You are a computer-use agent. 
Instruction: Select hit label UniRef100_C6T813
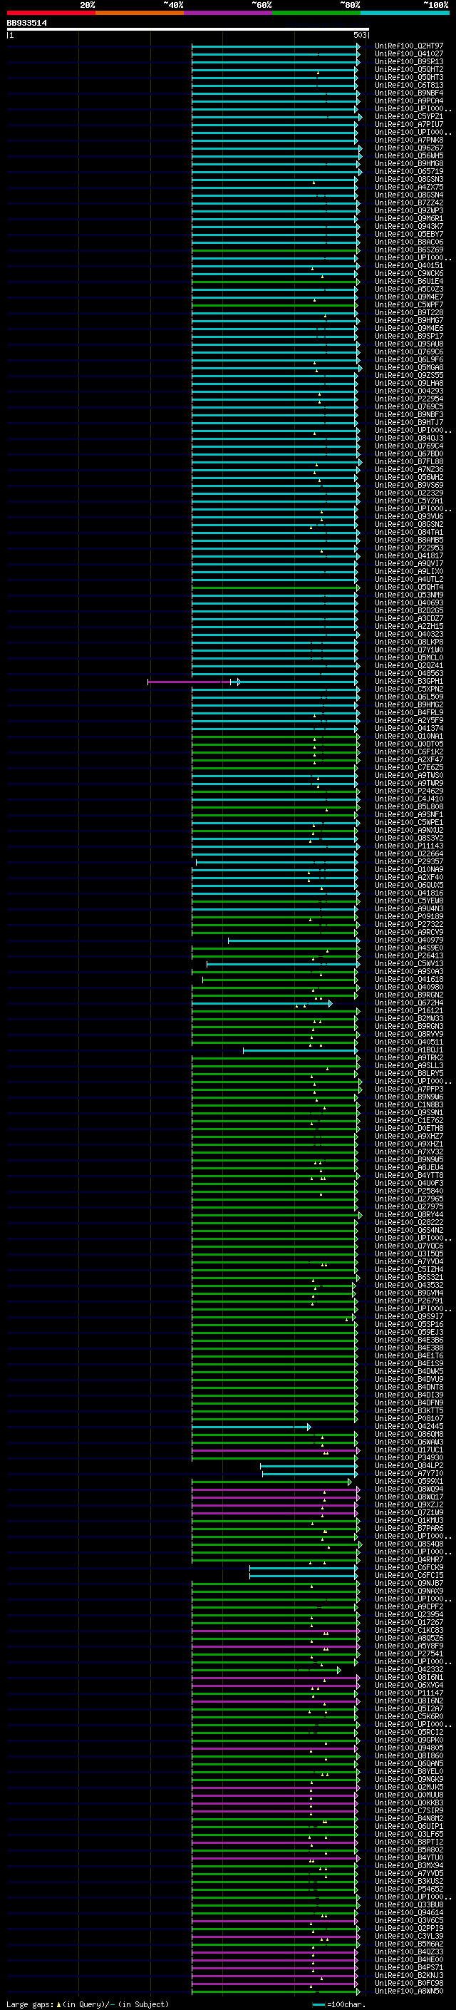[408, 85]
